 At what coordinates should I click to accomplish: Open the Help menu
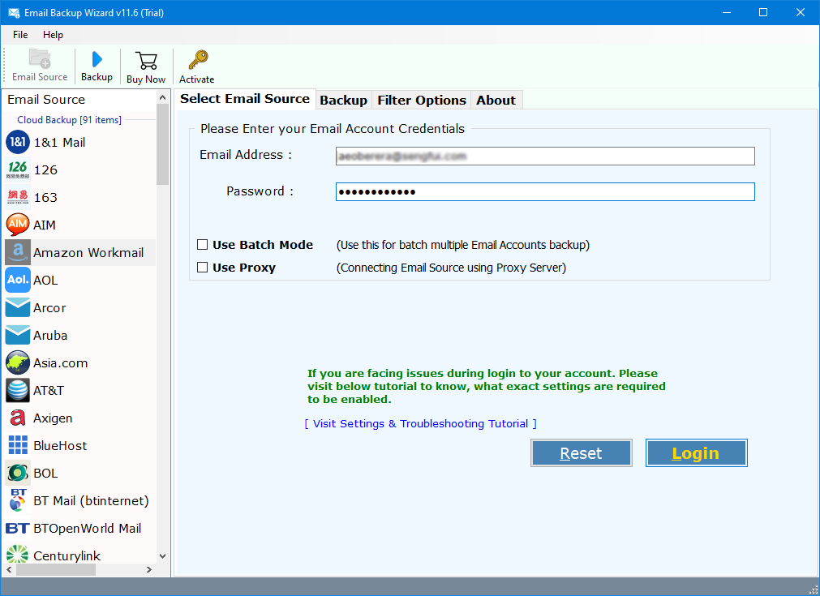[x=53, y=35]
